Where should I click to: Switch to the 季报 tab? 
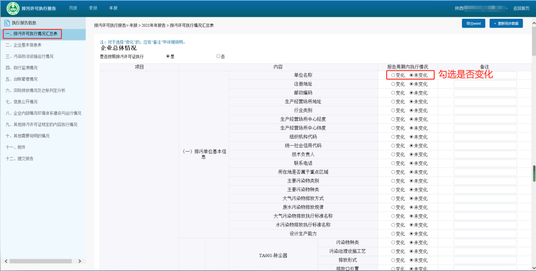(93, 8)
